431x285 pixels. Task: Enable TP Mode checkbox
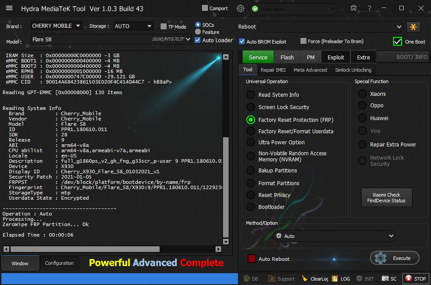[164, 26]
